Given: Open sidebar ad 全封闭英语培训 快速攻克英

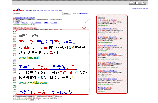Looking at the screenshot, I should [x=107, y=37].
